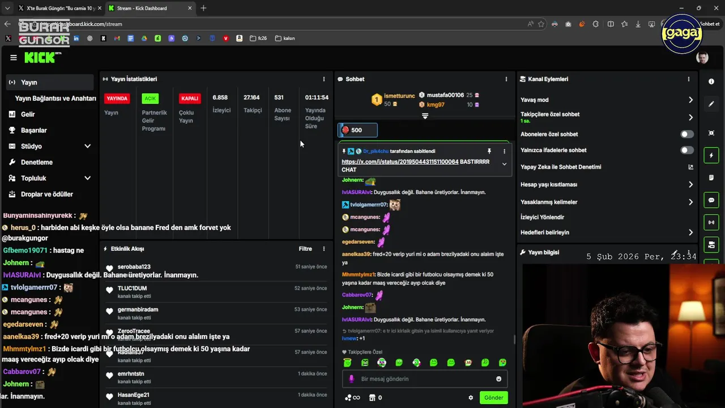
Task: Toggle Abonelere özel sohbet switch
Action: pyautogui.click(x=686, y=134)
